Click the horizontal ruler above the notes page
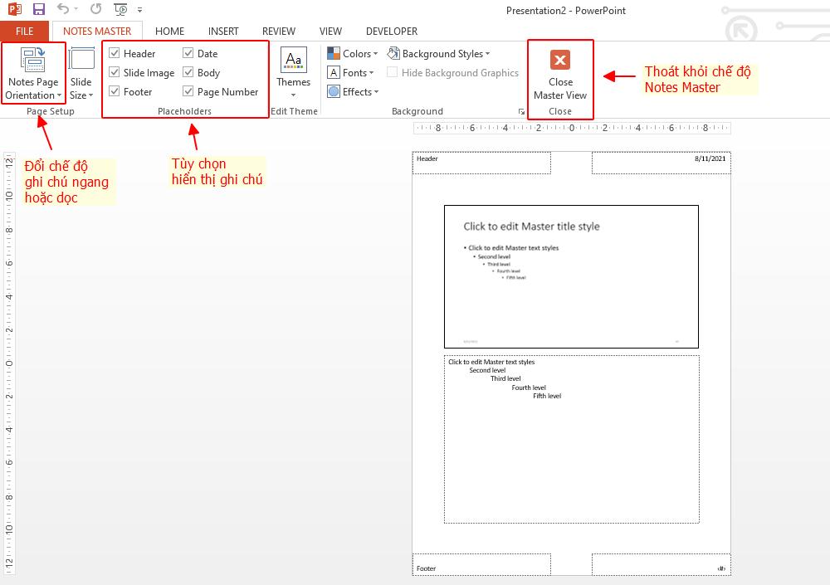 point(572,128)
